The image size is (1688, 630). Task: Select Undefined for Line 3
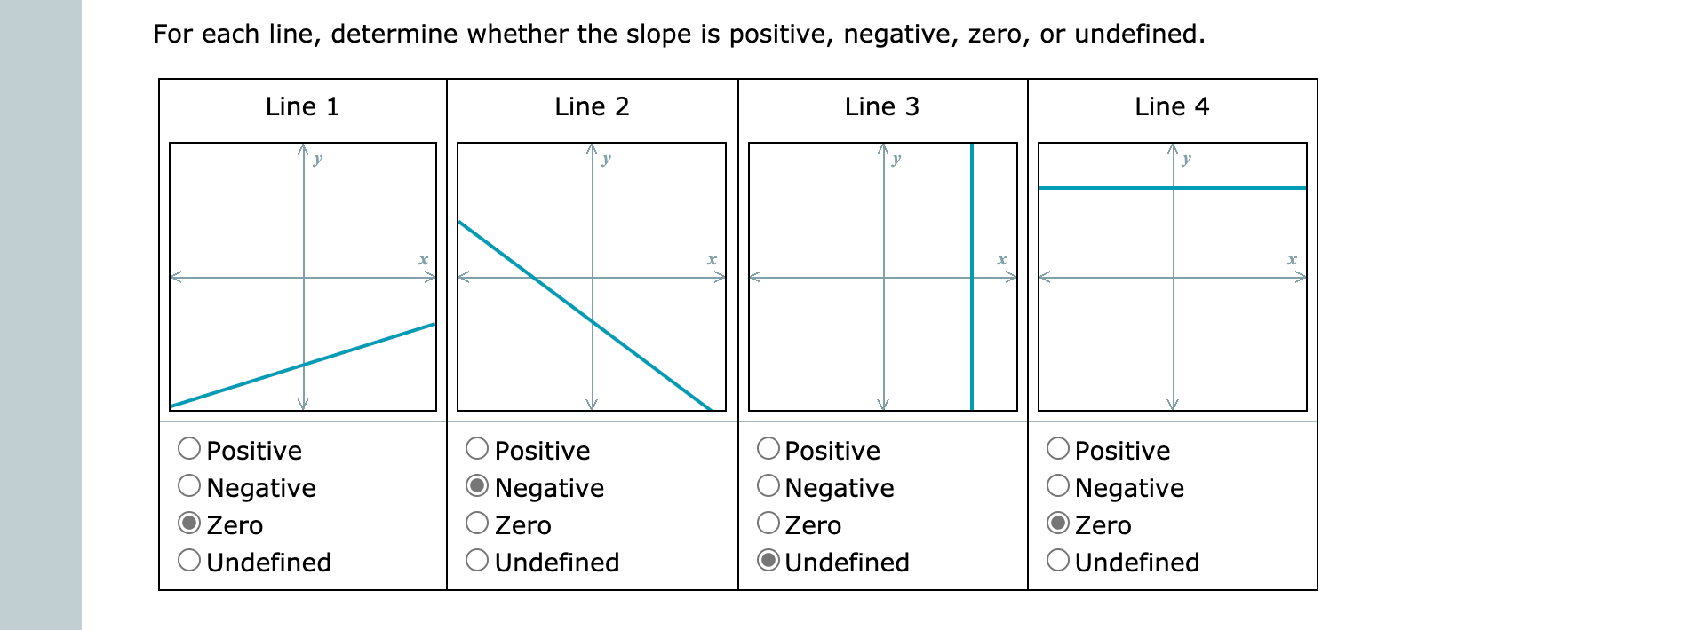pos(768,561)
